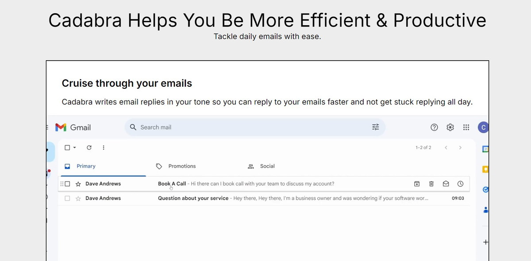Switch to the Promotions tab
531x261 pixels.
176,166
